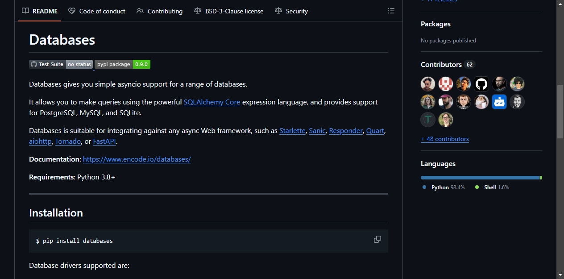Open the Contributors heading link

coord(441,65)
